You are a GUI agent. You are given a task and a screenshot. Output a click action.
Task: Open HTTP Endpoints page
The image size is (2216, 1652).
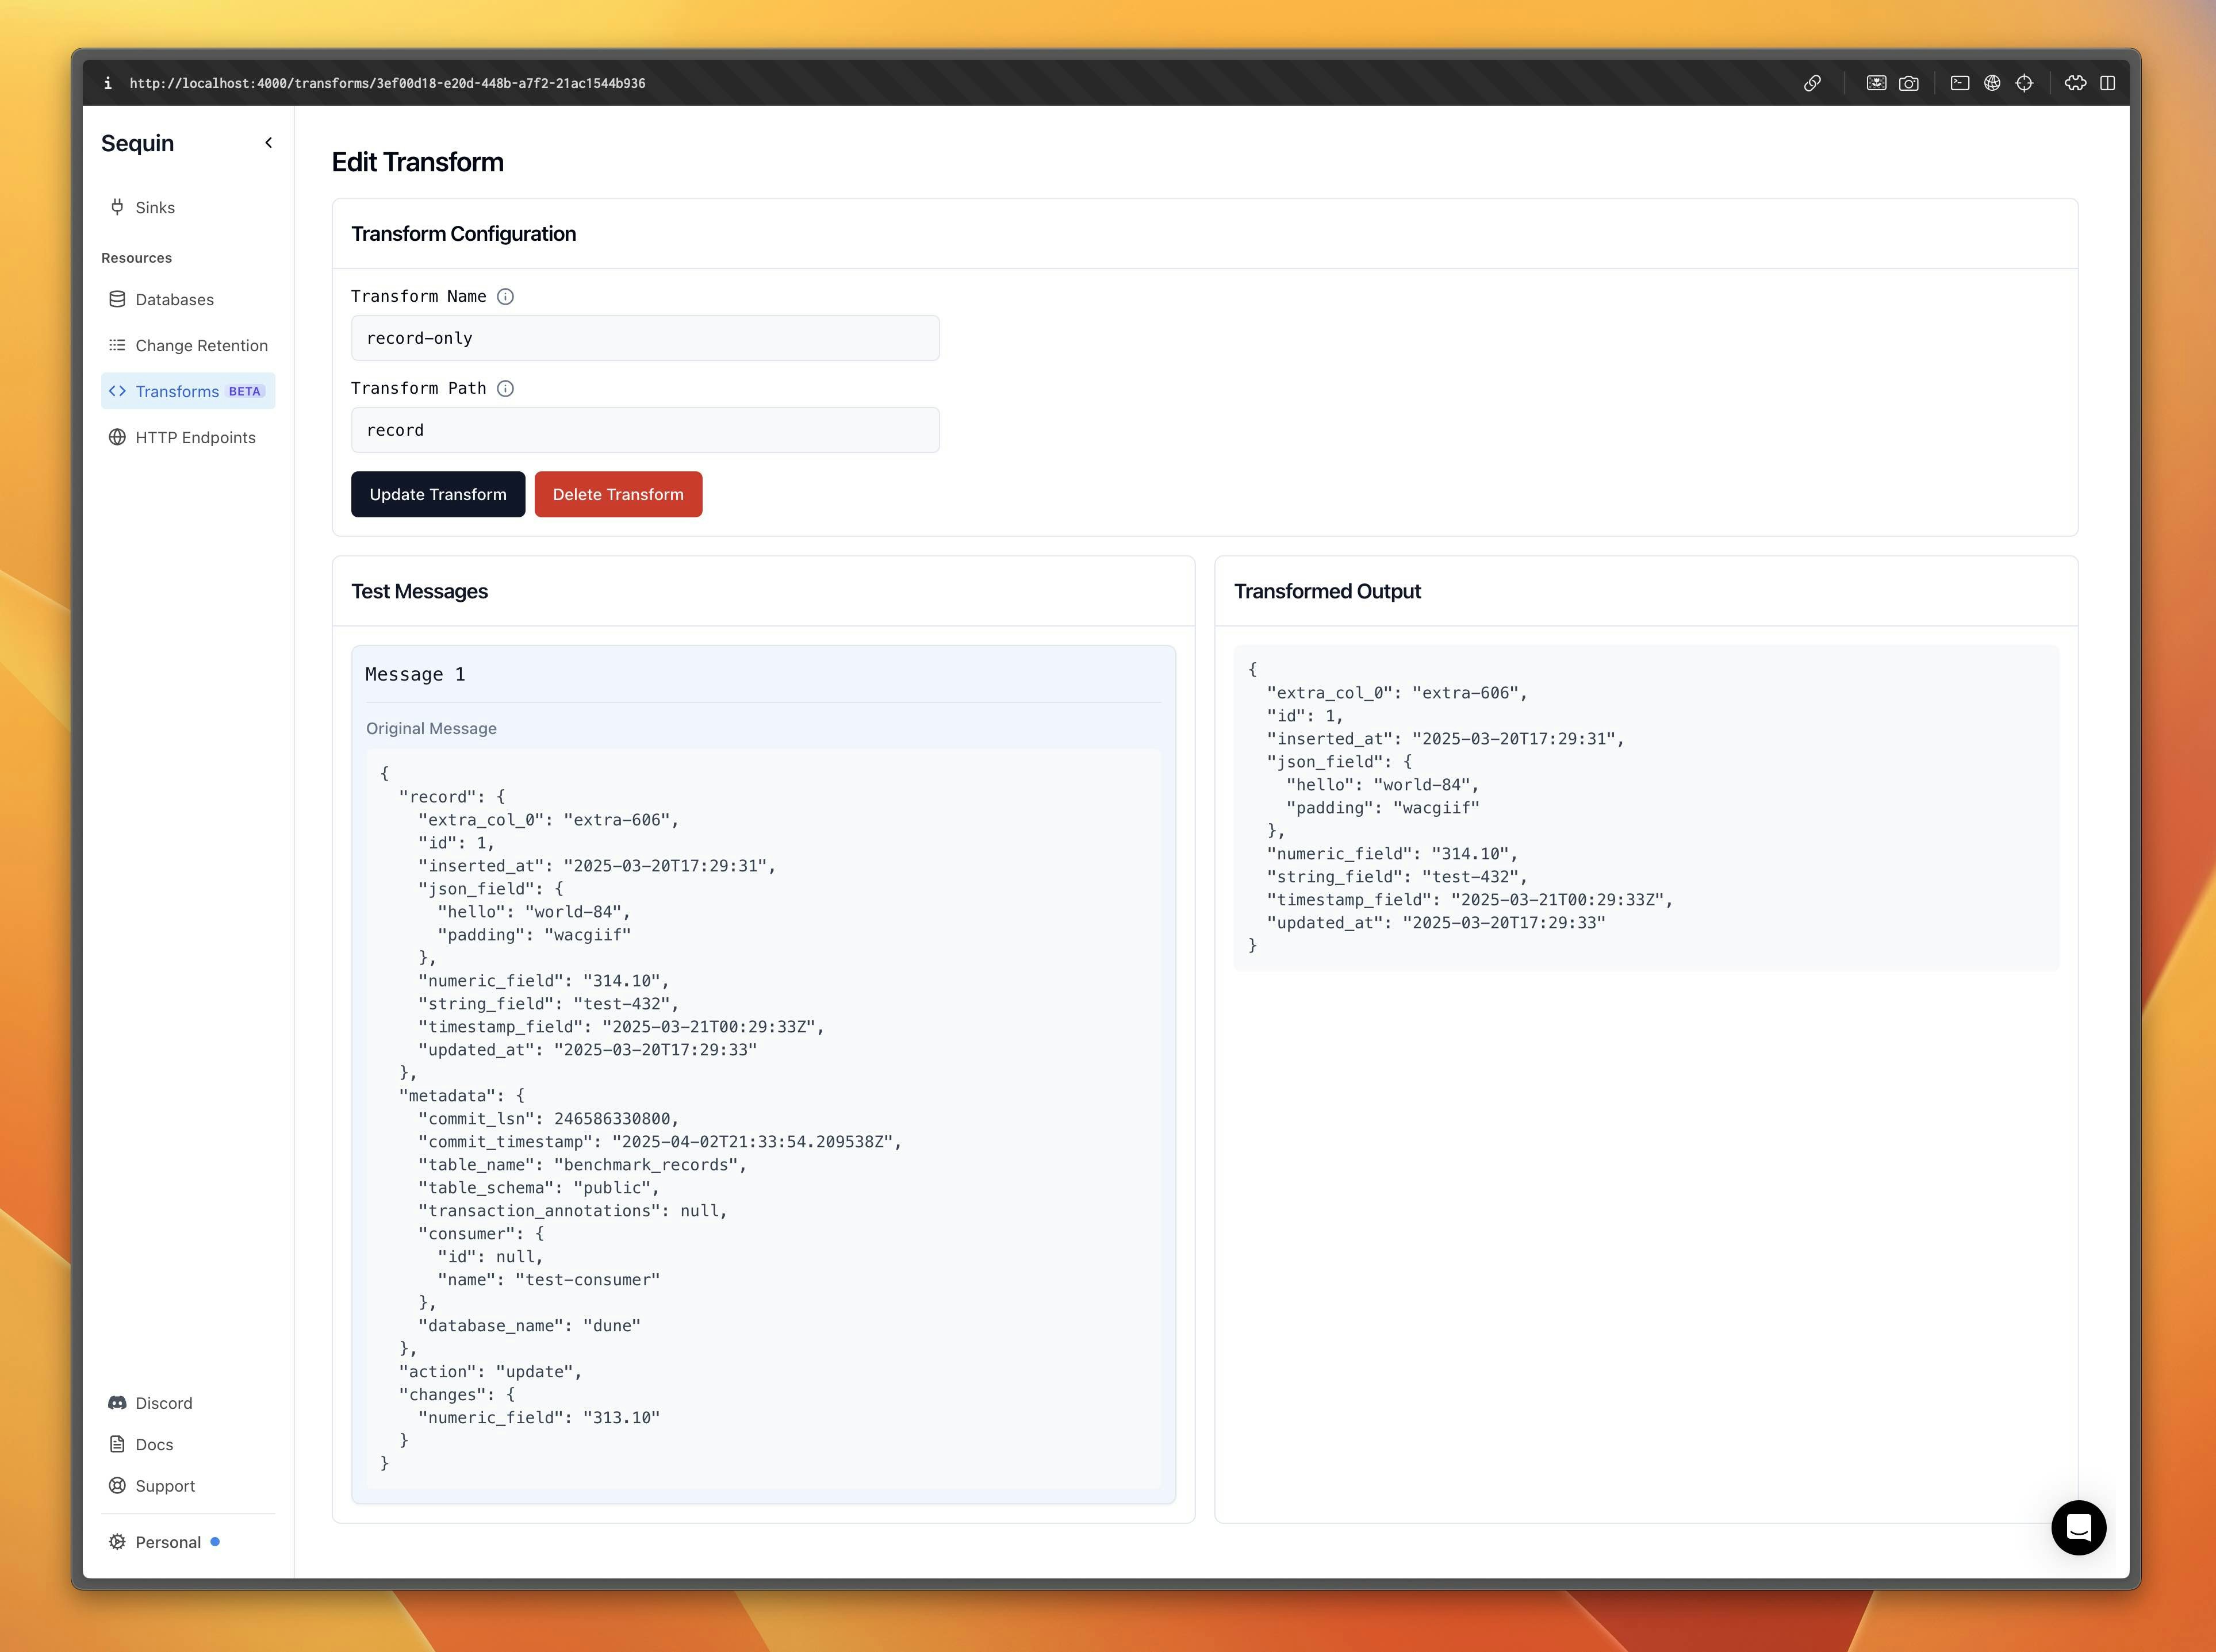(195, 437)
